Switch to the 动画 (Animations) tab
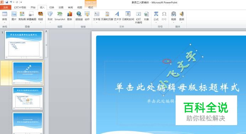The height and width of the screenshot is (134, 246). point(61,7)
